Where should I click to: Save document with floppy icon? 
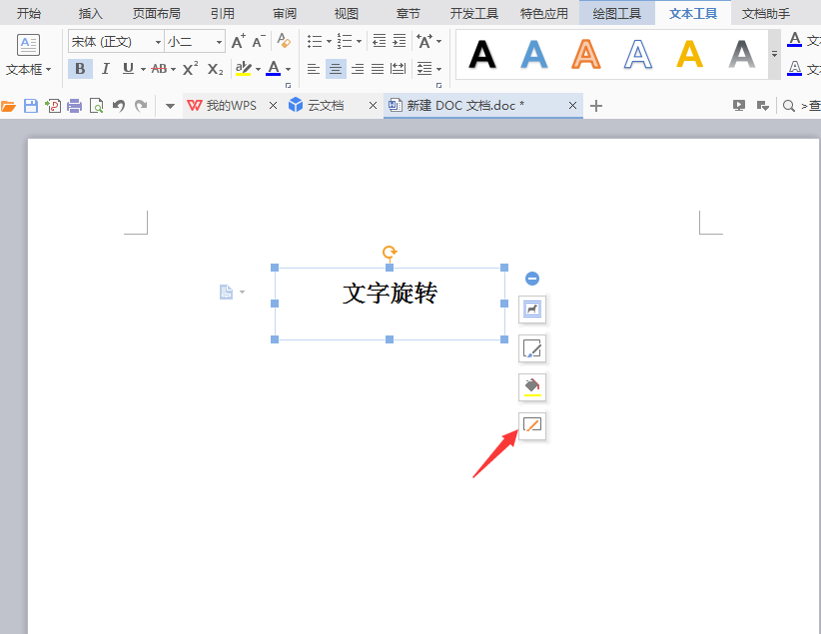[x=31, y=106]
